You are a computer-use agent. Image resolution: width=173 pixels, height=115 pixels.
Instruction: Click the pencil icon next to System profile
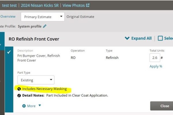pyautogui.click(x=45, y=26)
